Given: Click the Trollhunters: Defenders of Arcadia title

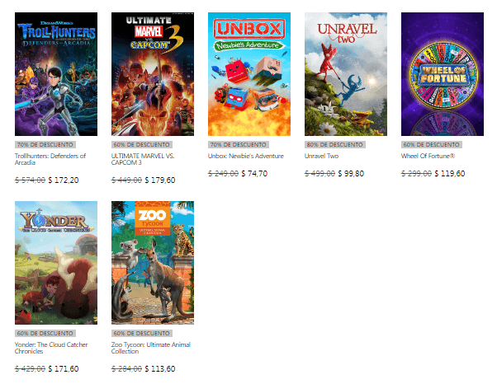Looking at the screenshot, I should [x=50, y=159].
